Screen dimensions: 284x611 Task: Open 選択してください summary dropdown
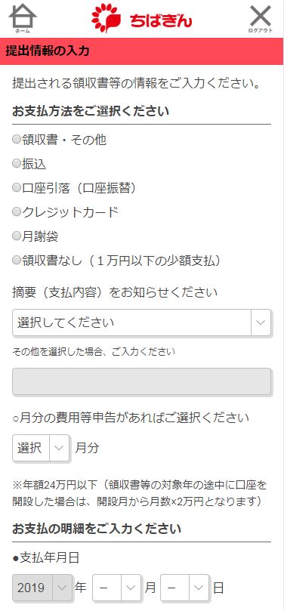pyautogui.click(x=141, y=322)
